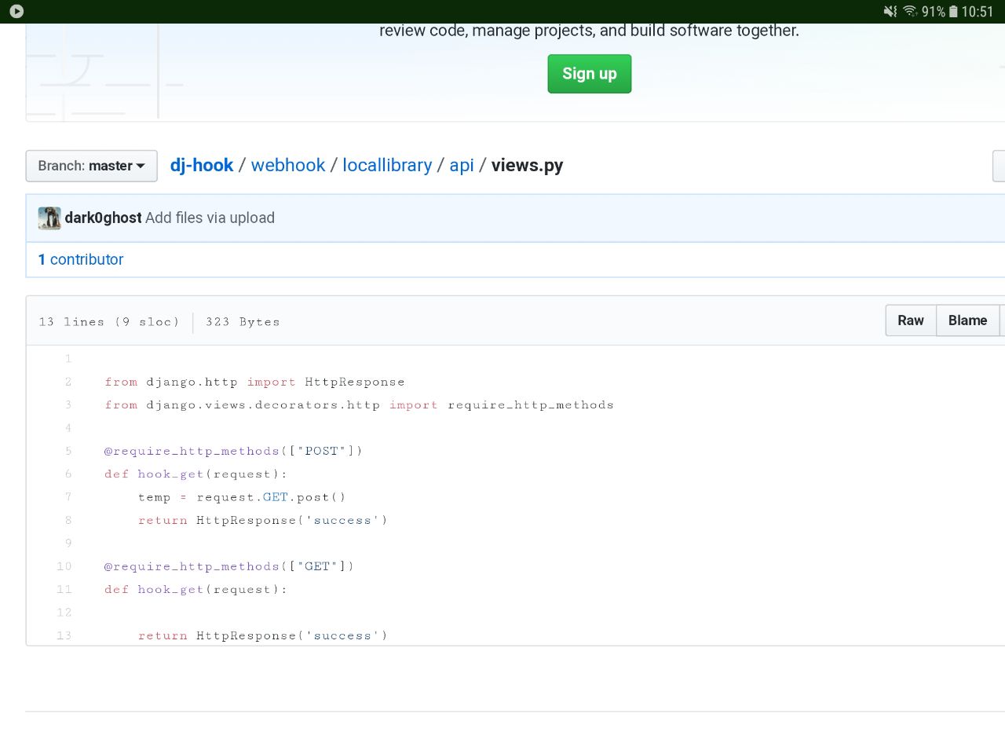Select line number 6 of the code

[68, 474]
